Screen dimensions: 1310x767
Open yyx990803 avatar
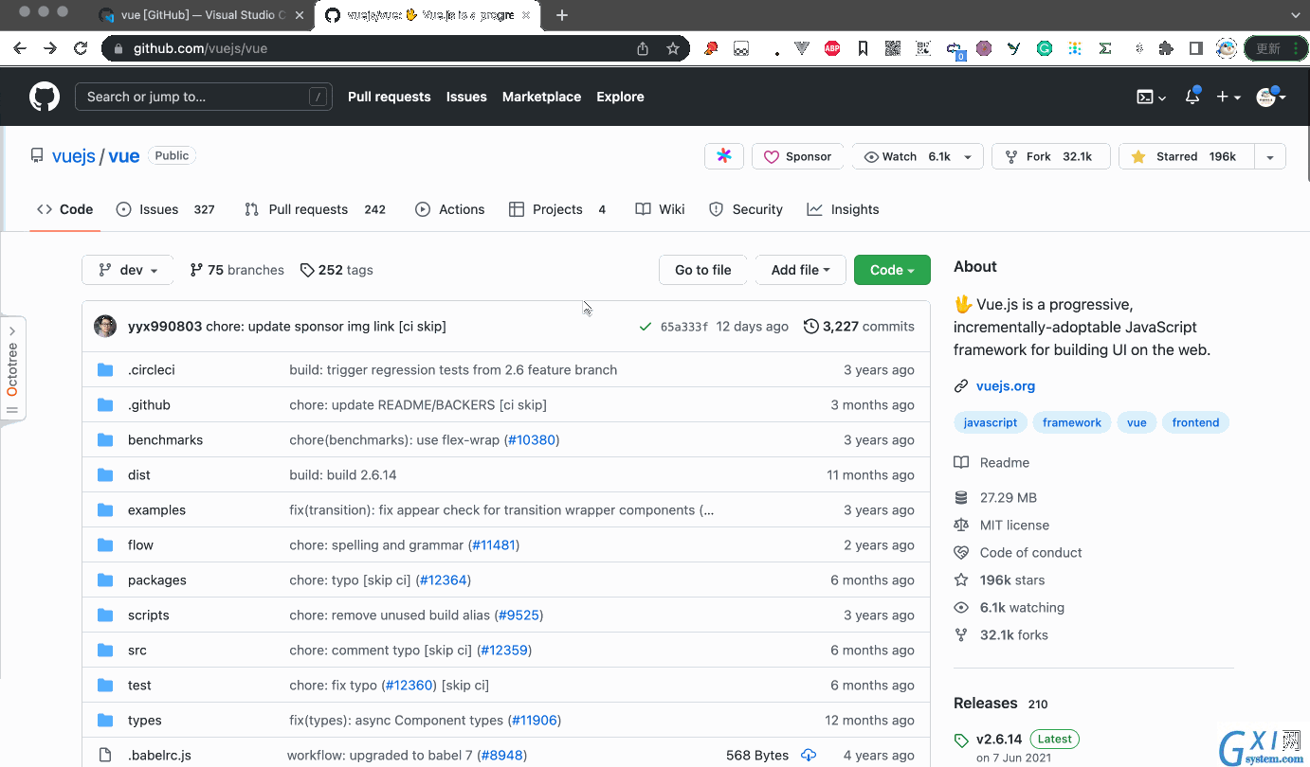point(105,326)
